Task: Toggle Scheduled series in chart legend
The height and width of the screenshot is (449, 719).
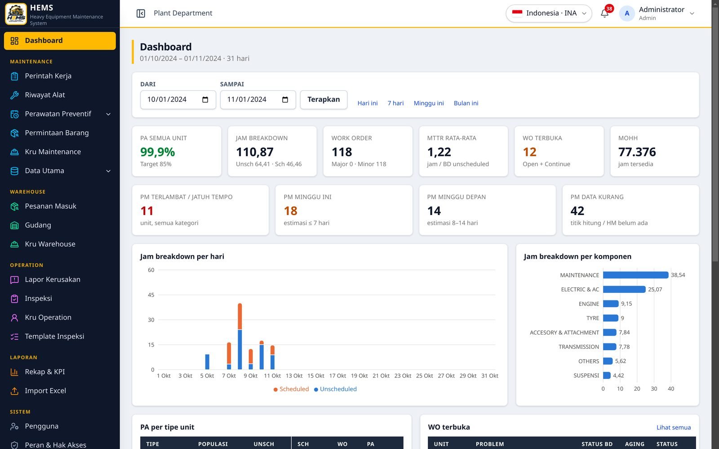Action: (x=291, y=389)
